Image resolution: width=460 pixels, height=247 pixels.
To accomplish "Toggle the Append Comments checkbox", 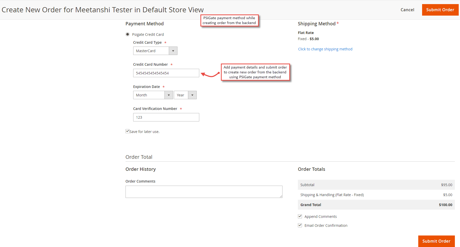I will coord(300,216).
